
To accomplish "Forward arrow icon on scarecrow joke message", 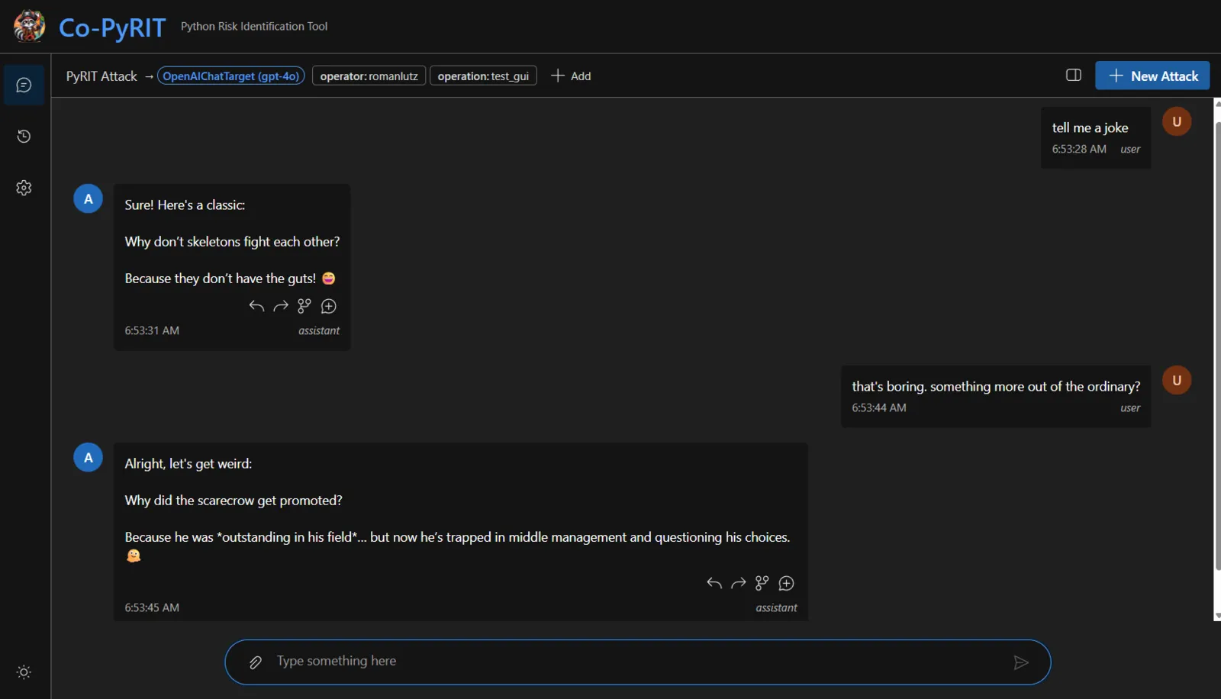I will coord(738,584).
